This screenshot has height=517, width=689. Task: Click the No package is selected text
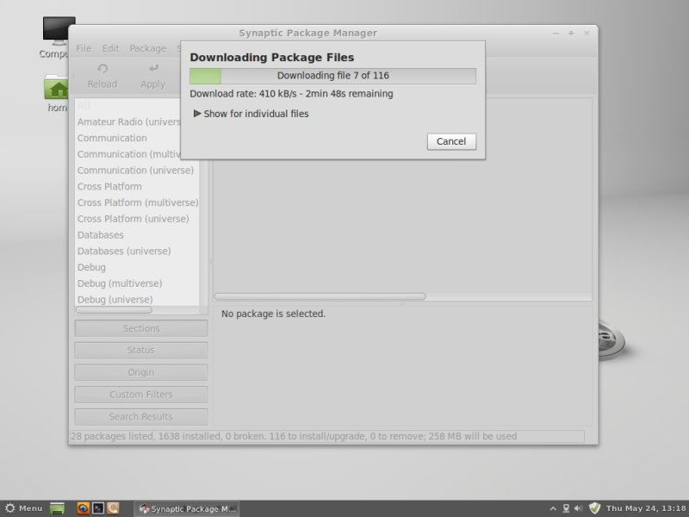click(x=273, y=314)
